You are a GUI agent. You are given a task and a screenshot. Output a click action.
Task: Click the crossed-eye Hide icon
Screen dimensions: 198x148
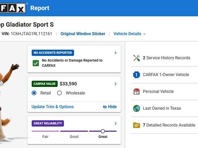click(105, 107)
